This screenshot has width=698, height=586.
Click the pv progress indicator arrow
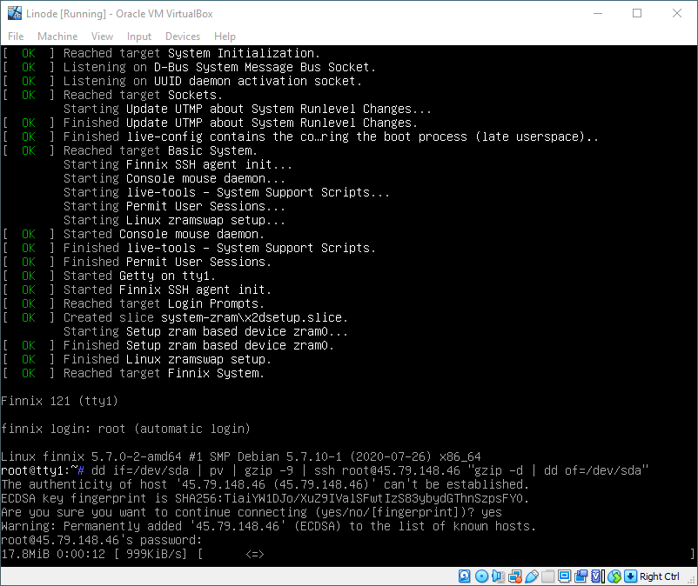point(255,554)
